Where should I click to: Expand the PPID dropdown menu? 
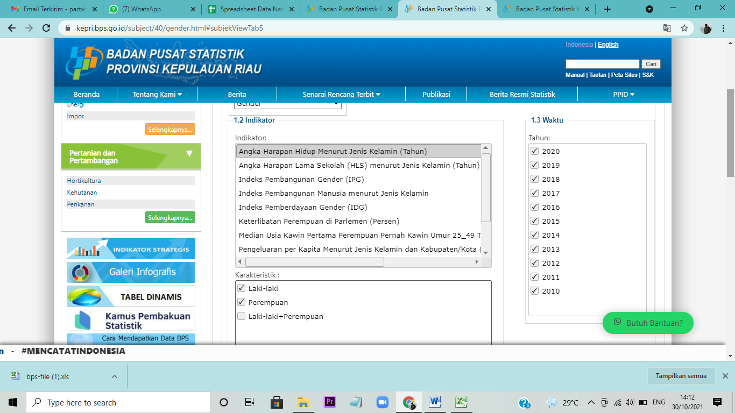tap(624, 94)
